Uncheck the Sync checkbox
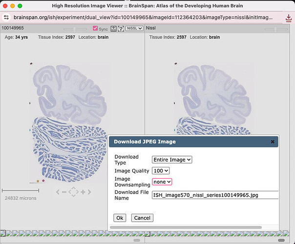295x244 pixels. pos(95,28)
